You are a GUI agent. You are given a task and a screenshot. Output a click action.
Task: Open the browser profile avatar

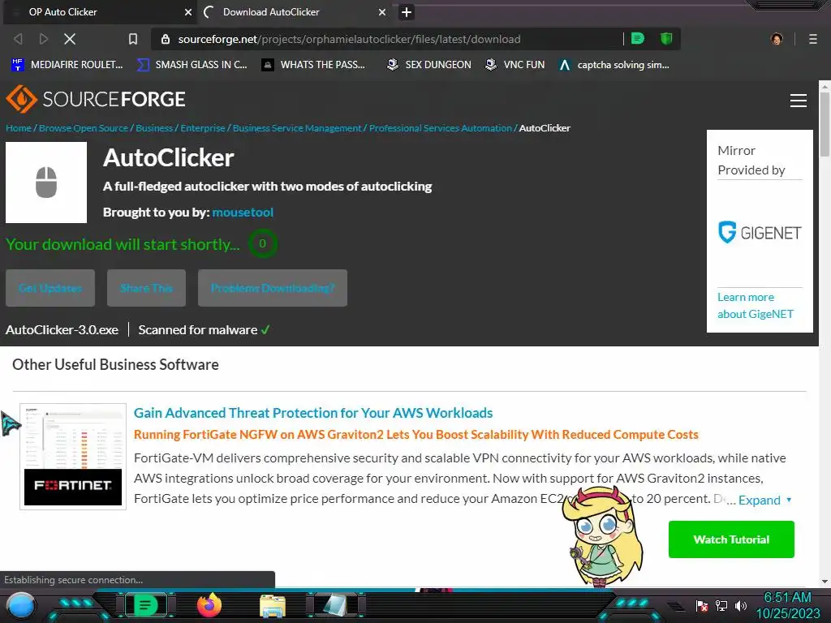(x=777, y=39)
